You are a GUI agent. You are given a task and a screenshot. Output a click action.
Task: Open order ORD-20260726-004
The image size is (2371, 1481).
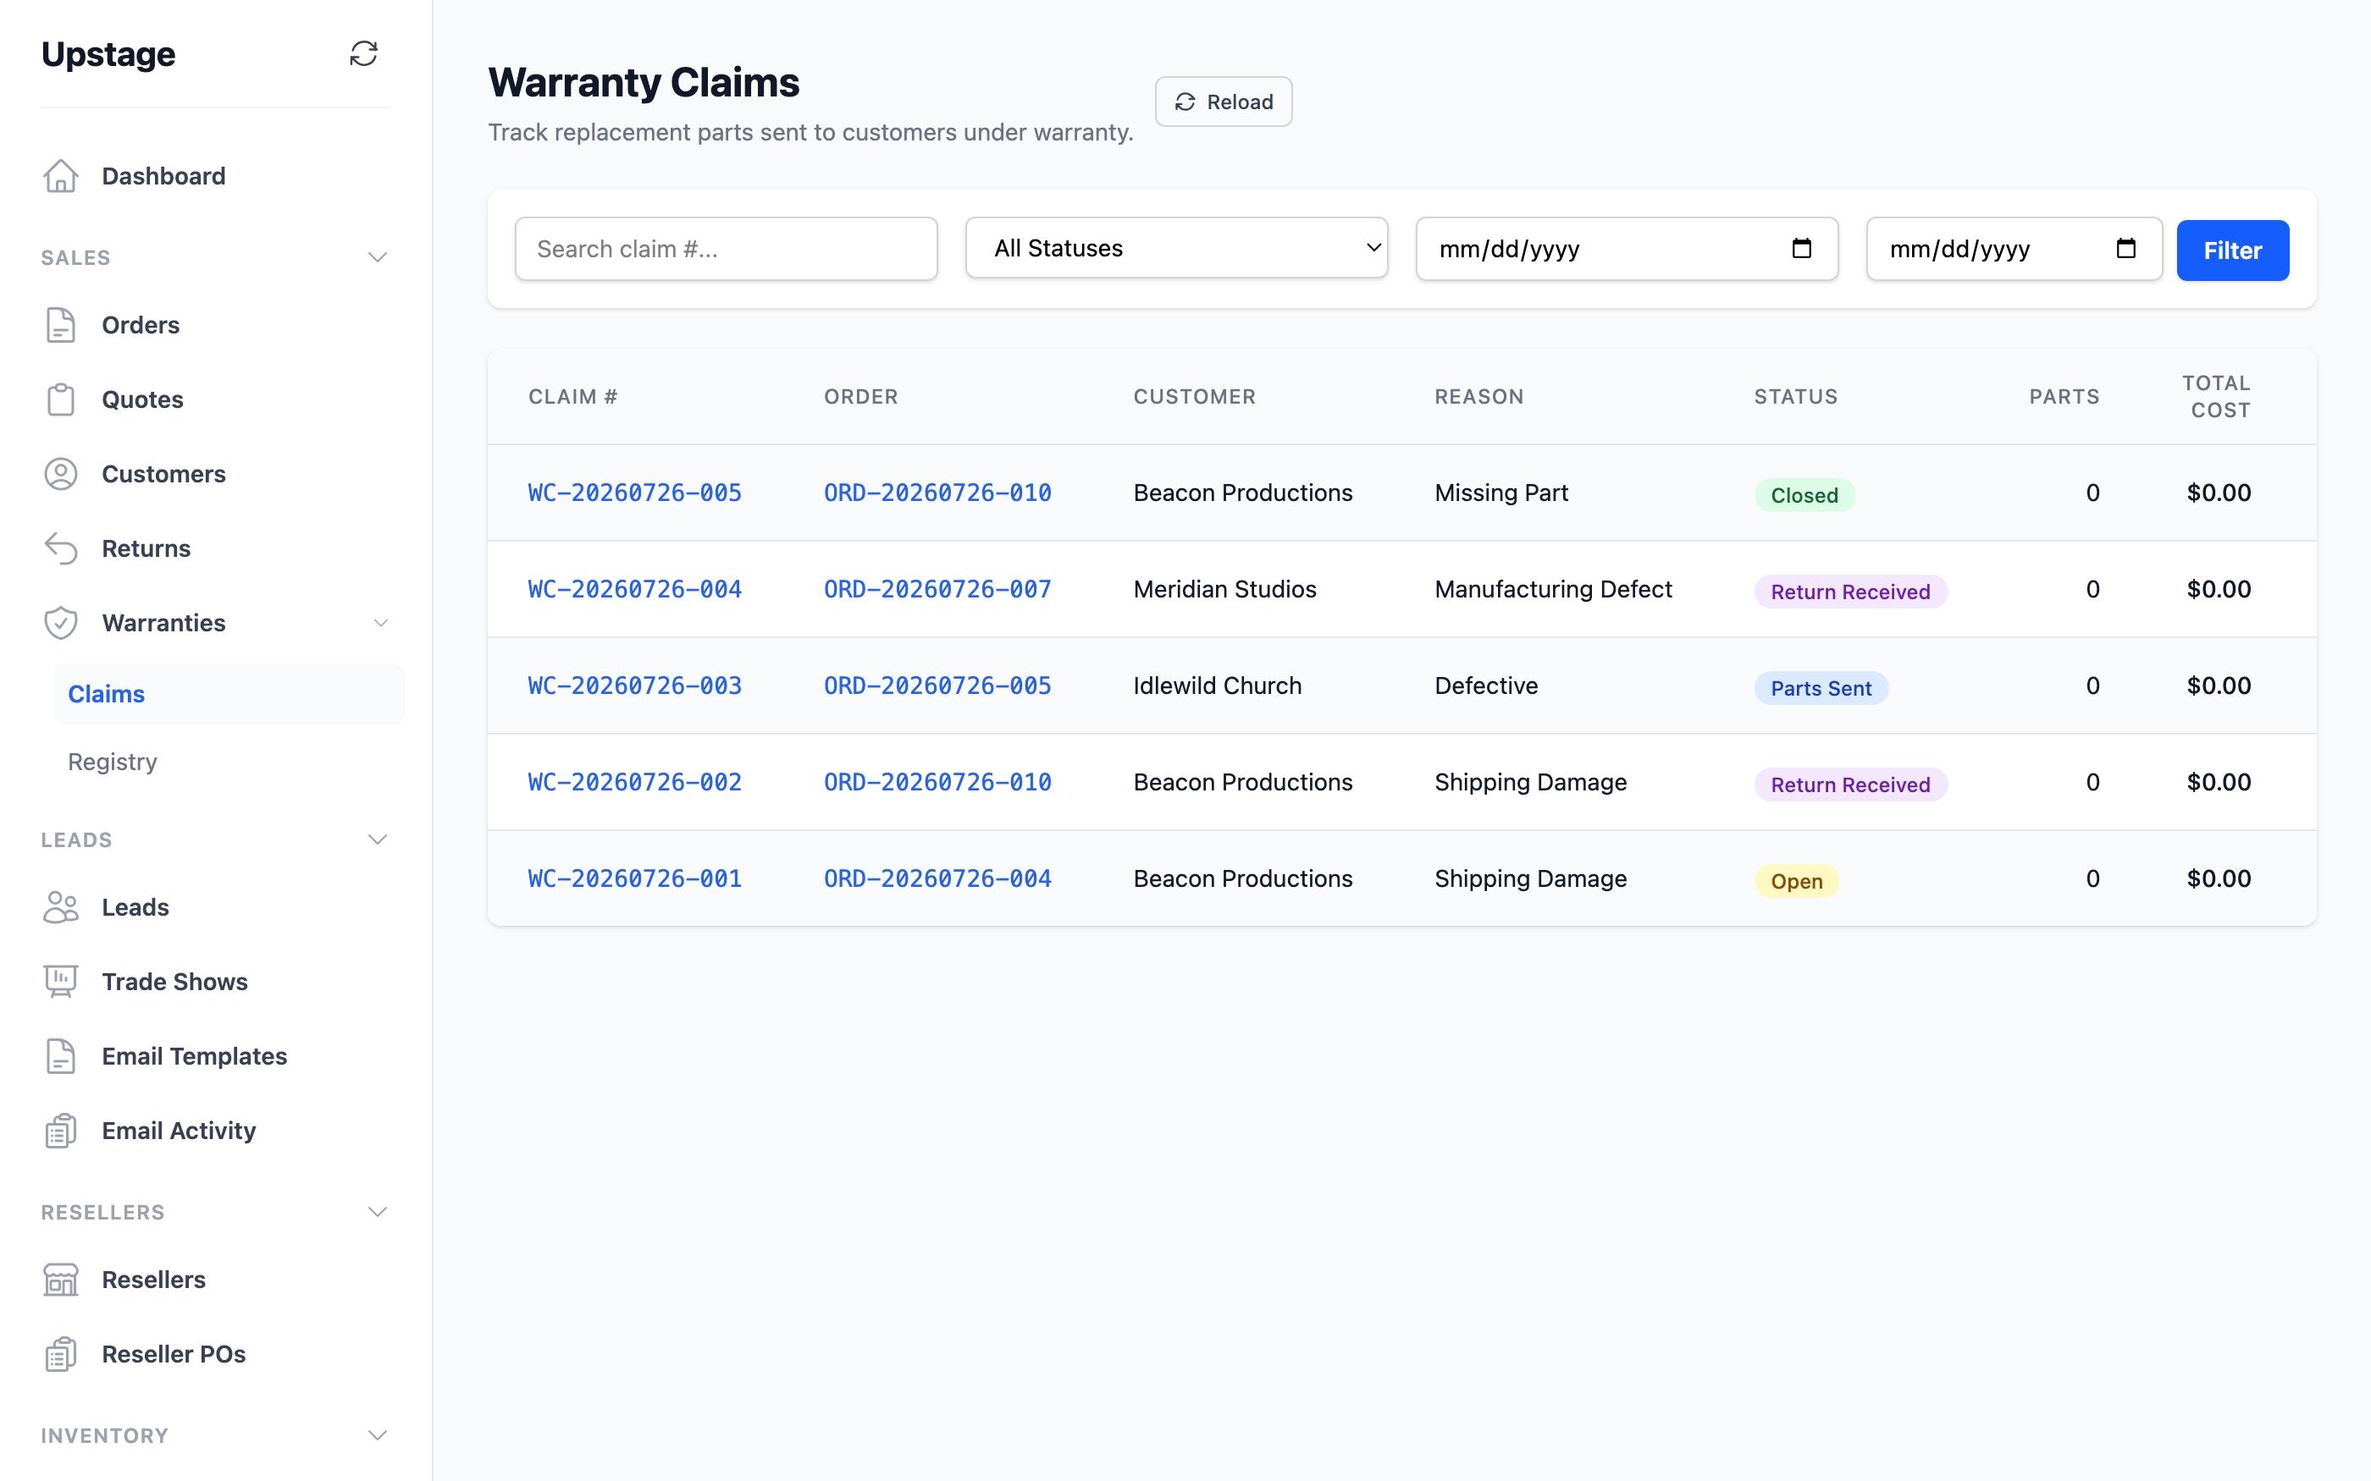(937, 878)
